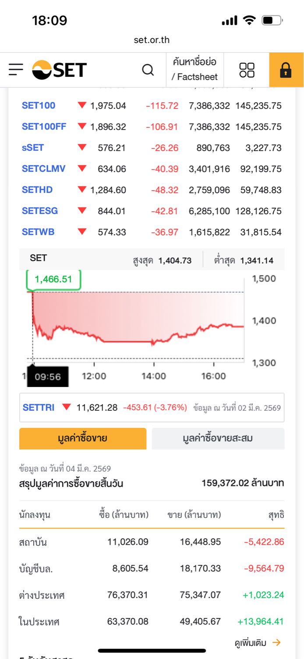
Task: Open the SETESG index link
Action: 40,211
